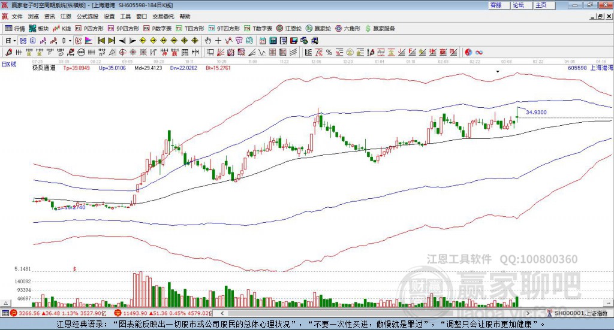Click the blue infinity loop icon
The image size is (614, 330).
tap(479, 52)
